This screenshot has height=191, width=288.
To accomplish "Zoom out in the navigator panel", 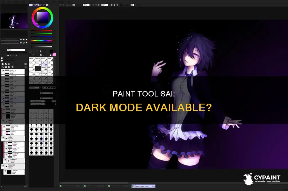I will click(x=21, y=40).
